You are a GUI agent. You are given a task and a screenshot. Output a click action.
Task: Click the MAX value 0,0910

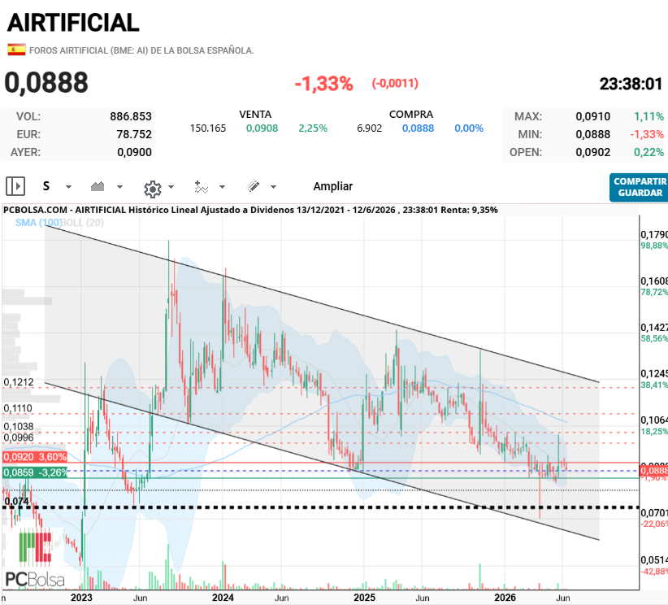[x=593, y=116]
